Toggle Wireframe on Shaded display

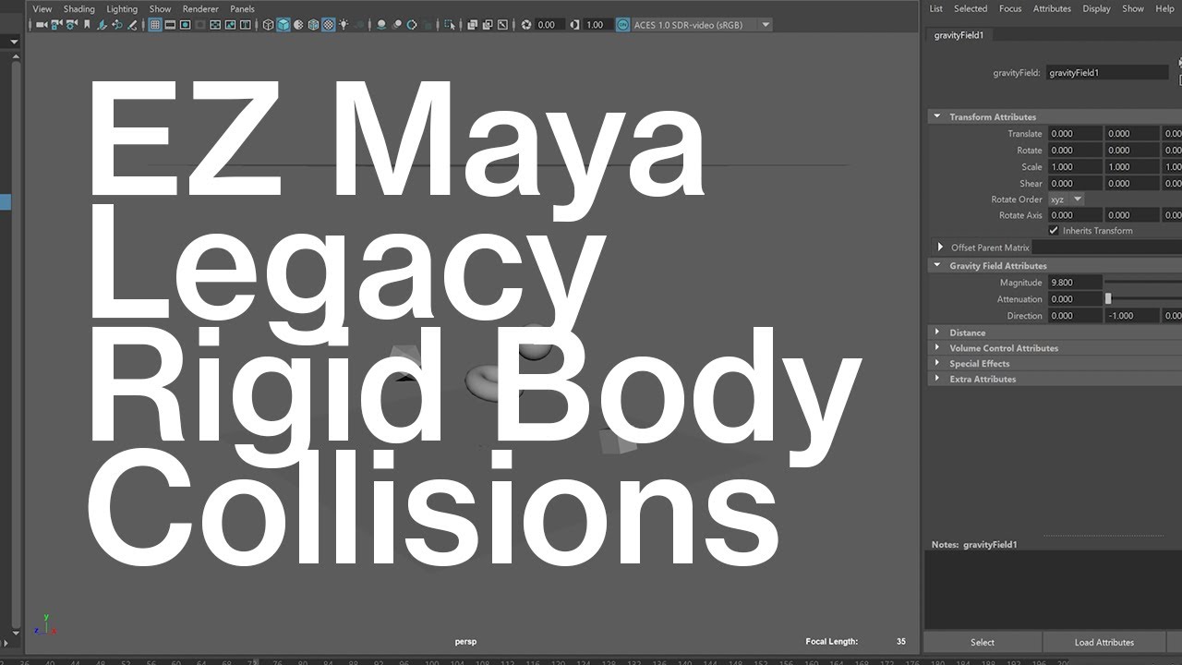click(x=313, y=25)
